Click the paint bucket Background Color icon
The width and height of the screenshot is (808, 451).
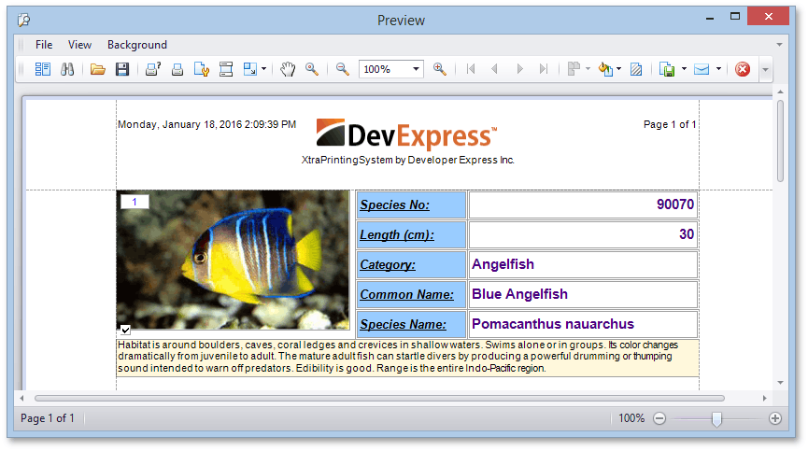click(x=605, y=69)
